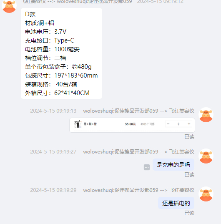Click the 是充电的是吗 message bubble

173,165
